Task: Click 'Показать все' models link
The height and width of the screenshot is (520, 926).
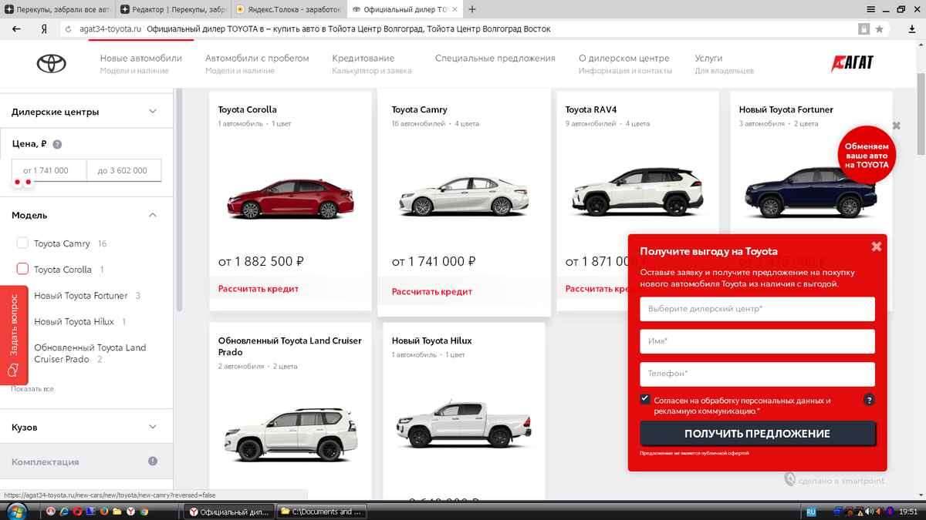Action: tap(32, 389)
